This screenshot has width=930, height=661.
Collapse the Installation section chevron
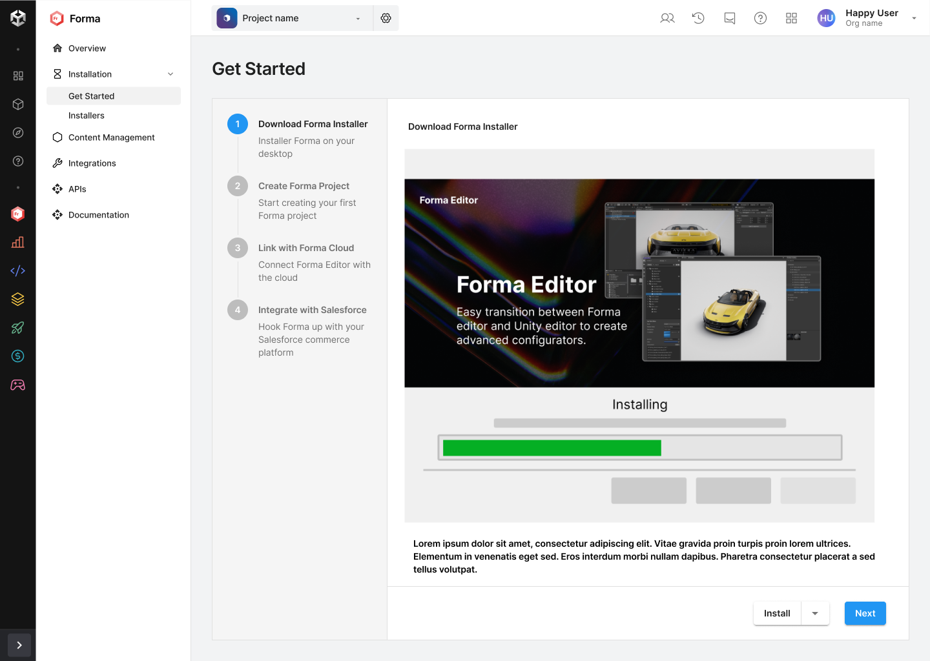[x=170, y=74]
